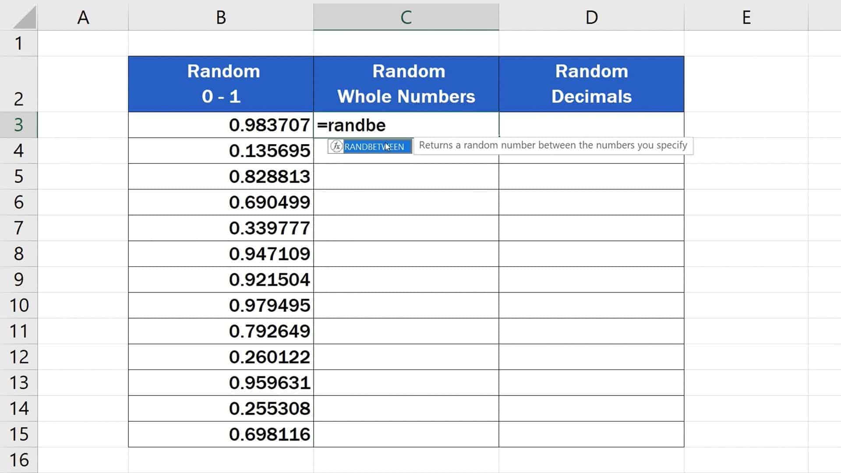Select row 7 header
Image resolution: width=841 pixels, height=473 pixels.
point(19,228)
